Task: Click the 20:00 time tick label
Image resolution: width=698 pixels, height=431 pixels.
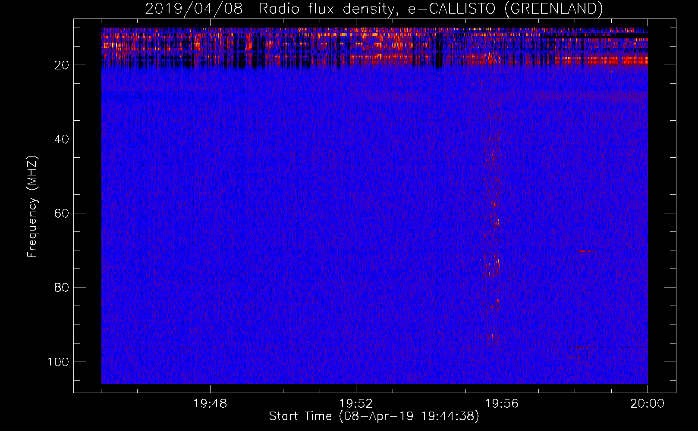Action: click(648, 404)
